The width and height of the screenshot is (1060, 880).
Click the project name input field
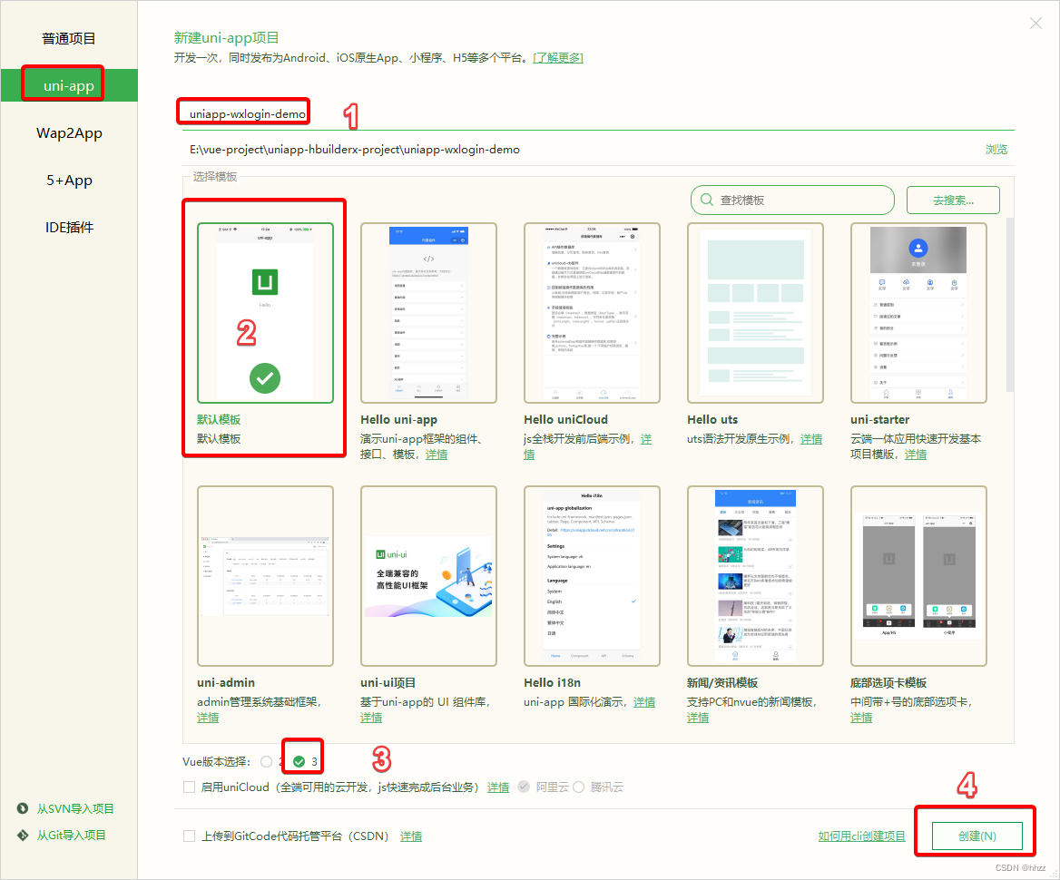click(x=243, y=112)
